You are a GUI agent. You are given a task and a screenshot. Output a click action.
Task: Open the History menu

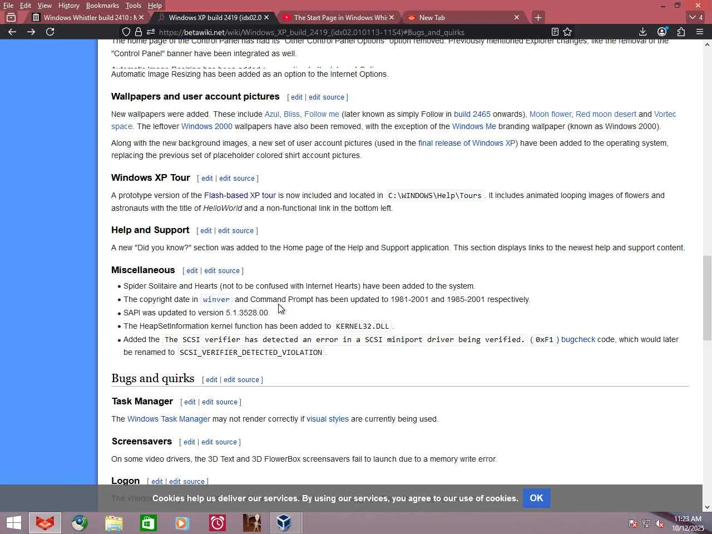click(69, 6)
